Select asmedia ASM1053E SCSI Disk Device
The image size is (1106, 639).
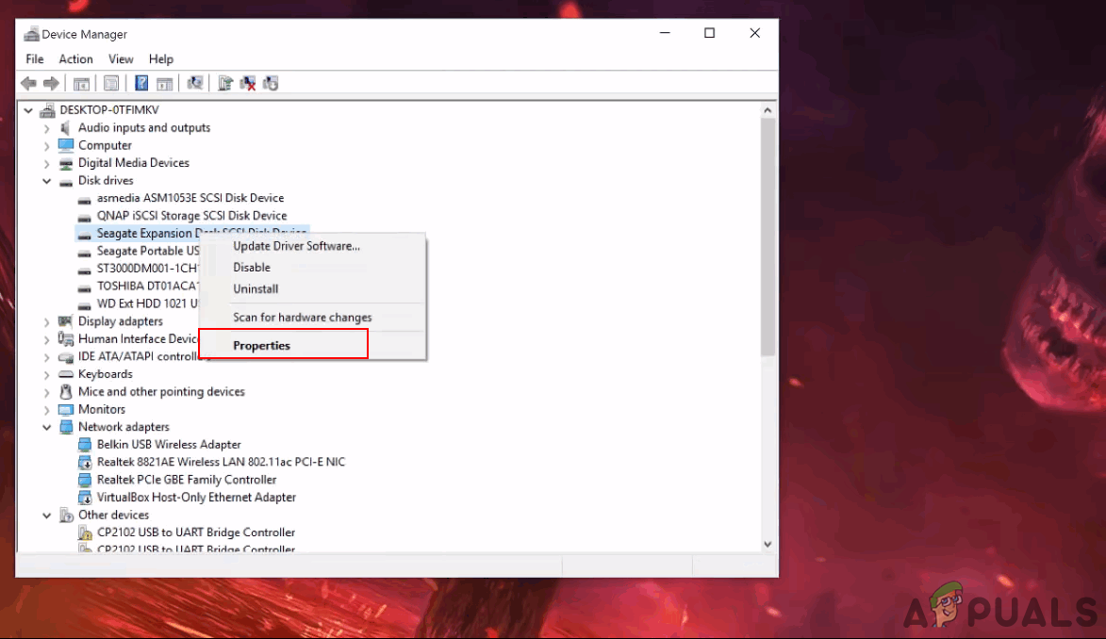pyautogui.click(x=190, y=198)
